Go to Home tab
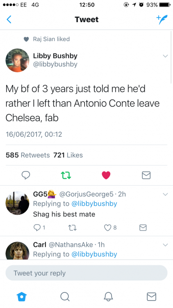Screen dimensions: 173x308 pos(22,297)
